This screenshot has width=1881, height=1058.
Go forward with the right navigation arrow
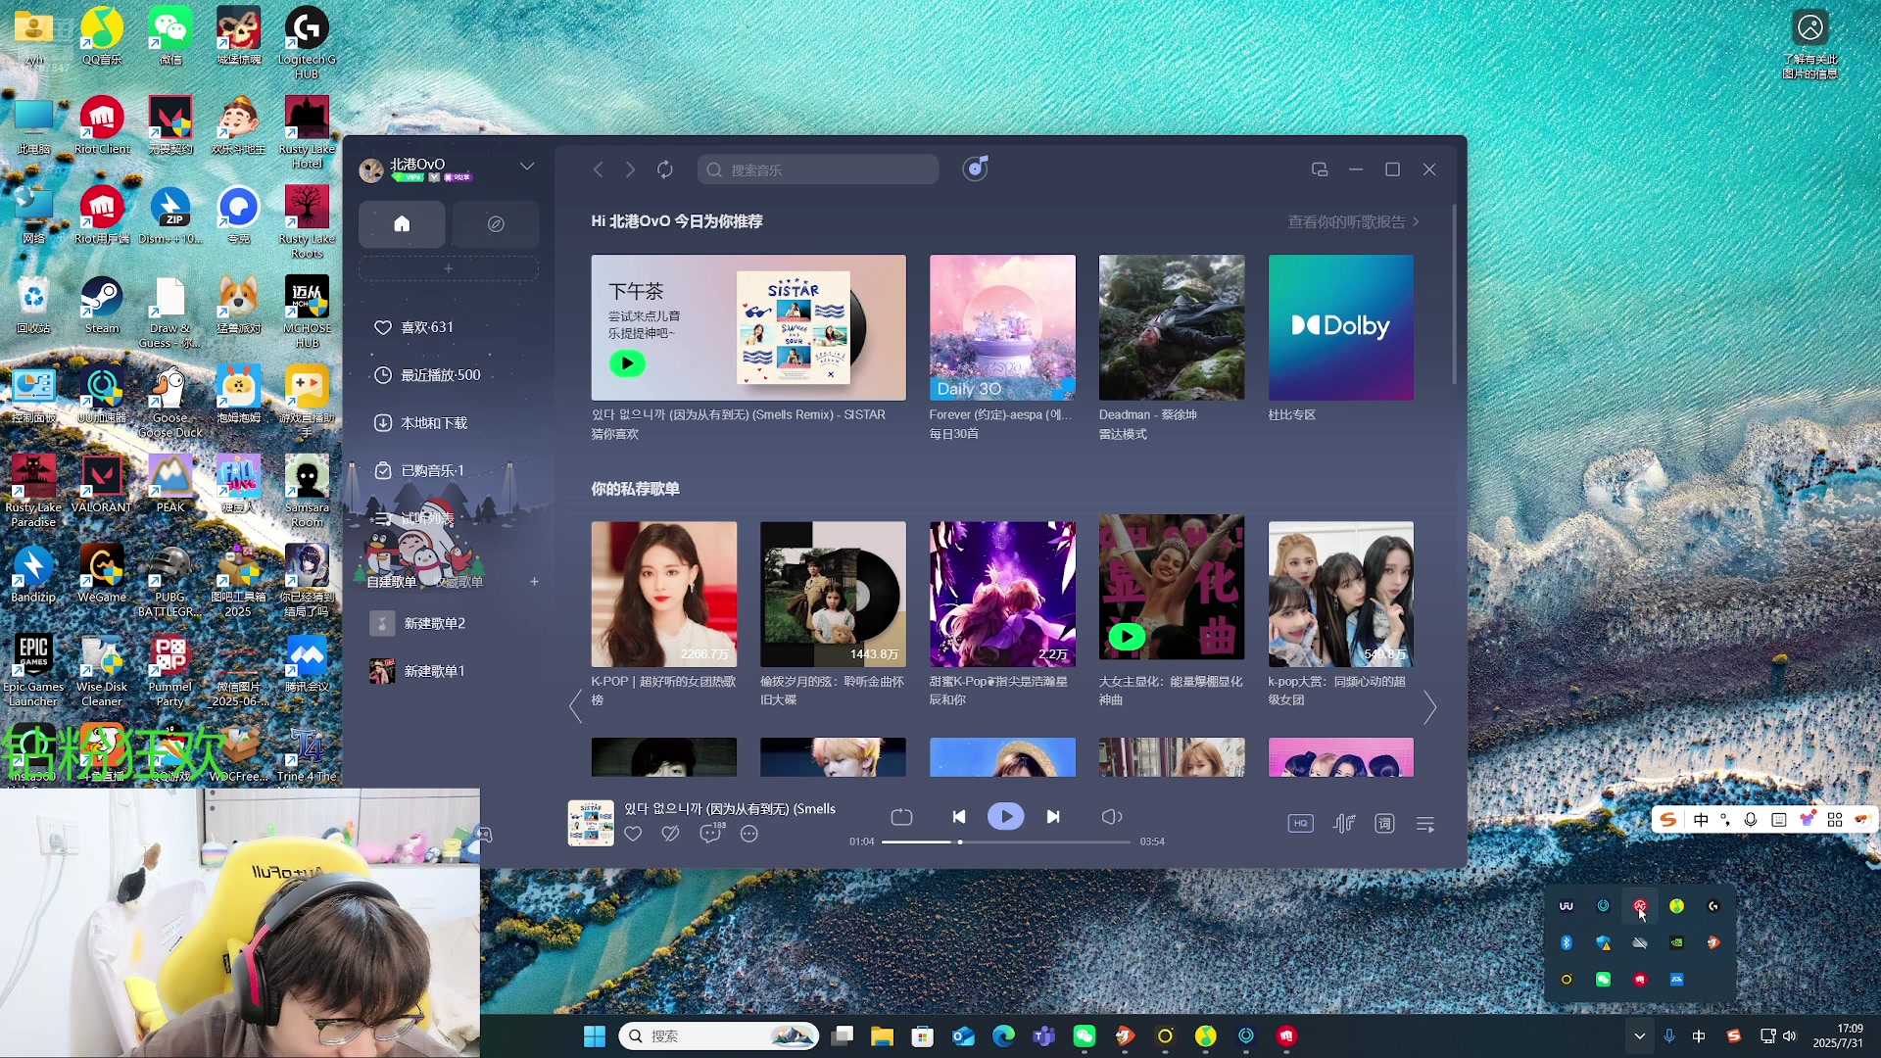pos(631,169)
